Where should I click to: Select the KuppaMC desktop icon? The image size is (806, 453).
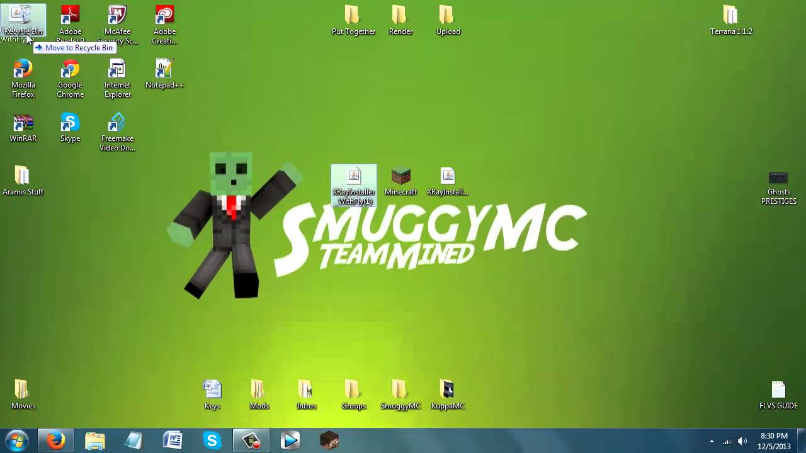coord(448,395)
